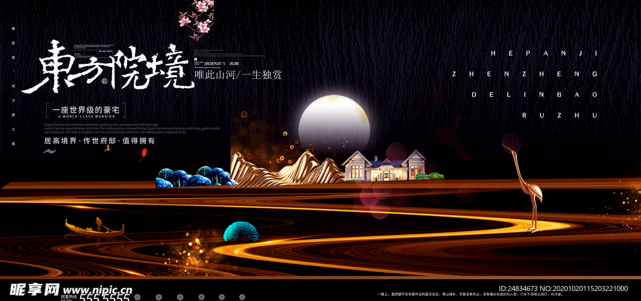Click the round seal inside the calligraphy title

click(x=105, y=80)
